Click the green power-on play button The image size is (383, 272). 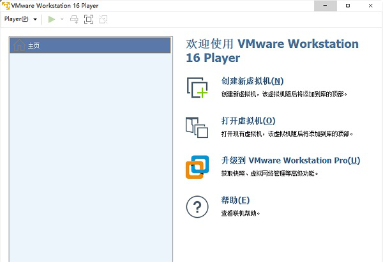coord(52,19)
